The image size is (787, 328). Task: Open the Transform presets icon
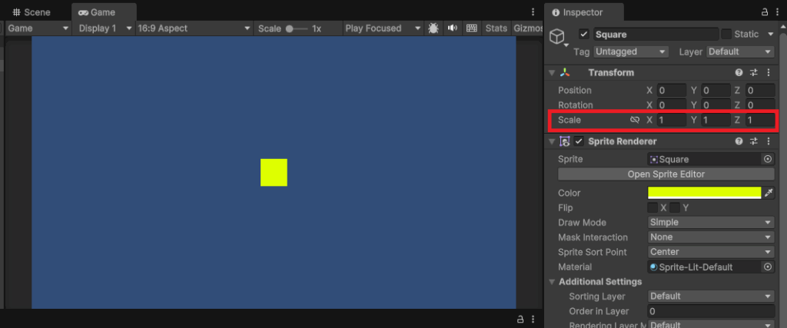[x=753, y=73]
